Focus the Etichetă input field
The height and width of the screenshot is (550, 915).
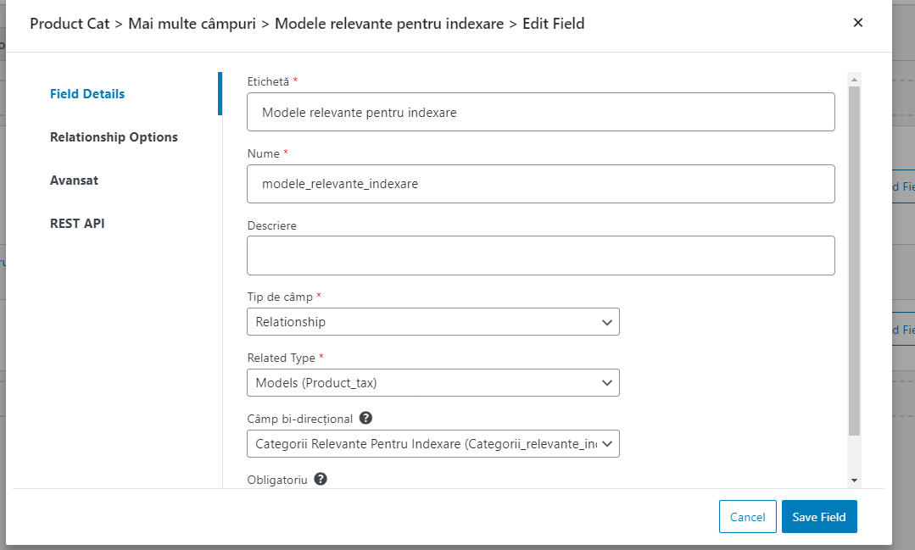pyautogui.click(x=541, y=112)
